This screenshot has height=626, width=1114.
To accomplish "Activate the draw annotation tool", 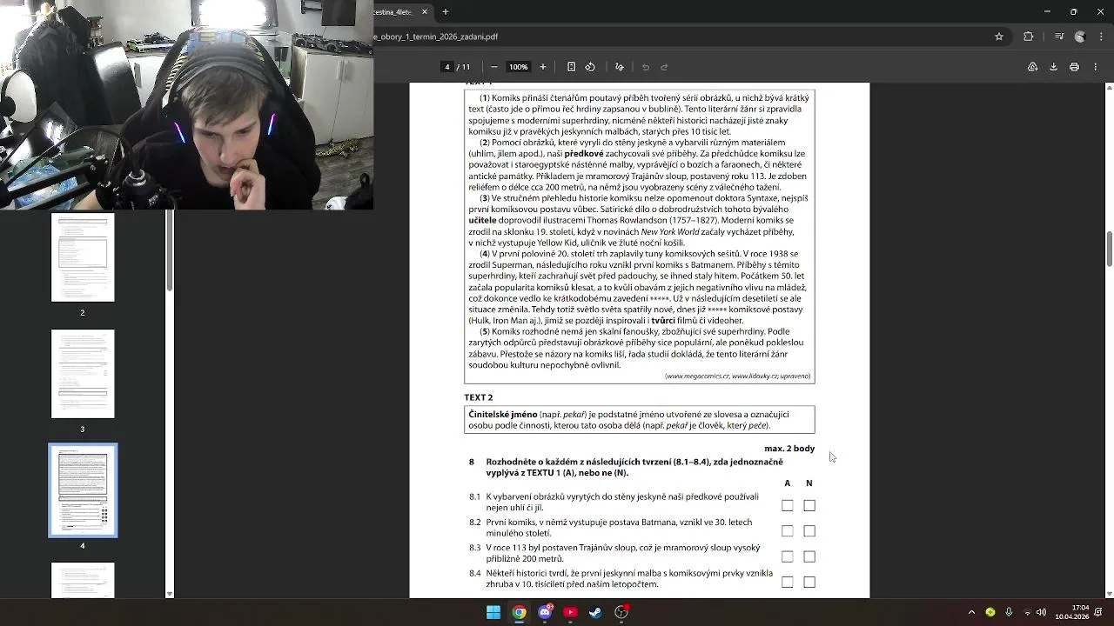I will [620, 67].
